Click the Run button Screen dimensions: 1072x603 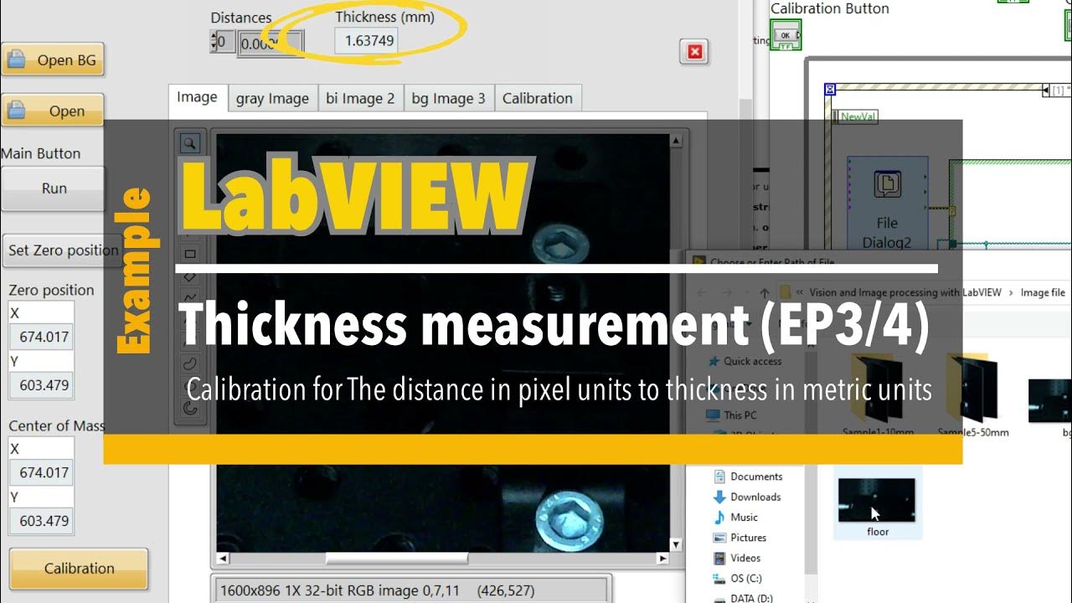(54, 188)
